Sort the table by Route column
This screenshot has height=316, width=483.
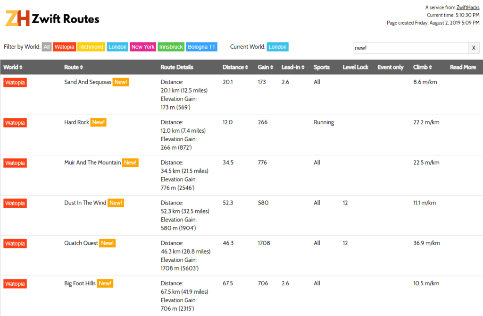[74, 67]
